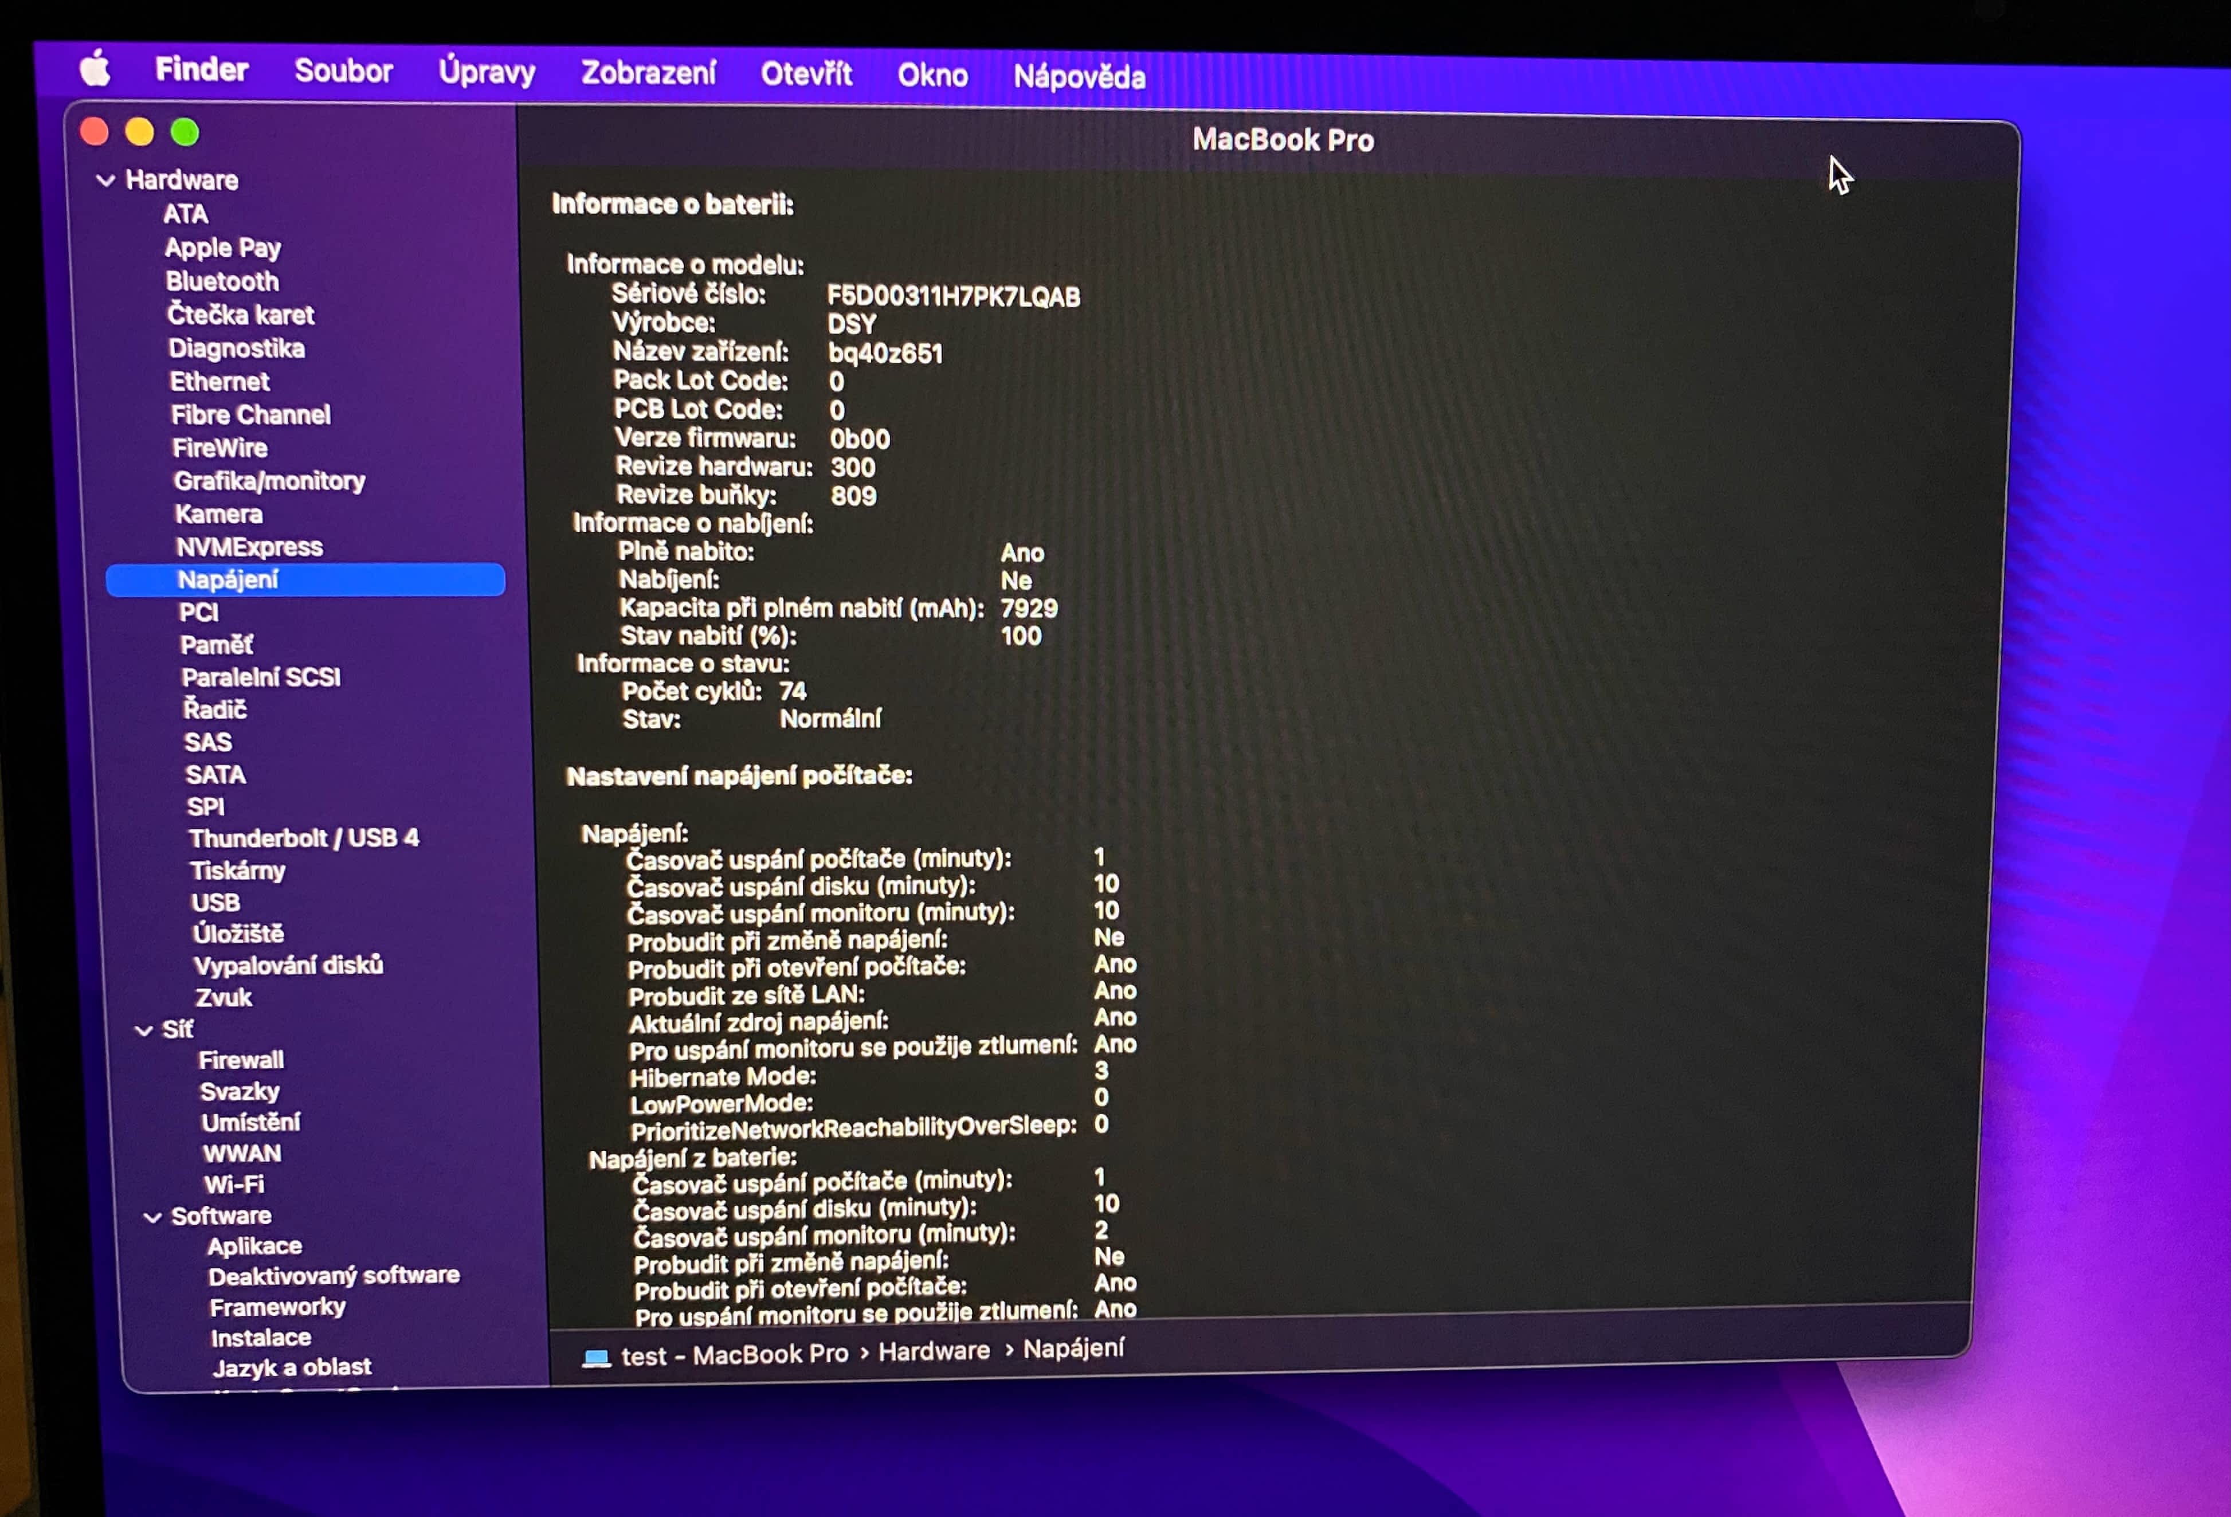Click the green fullscreen window button
Screen dimensions: 2231x1517
pyautogui.click(x=185, y=132)
